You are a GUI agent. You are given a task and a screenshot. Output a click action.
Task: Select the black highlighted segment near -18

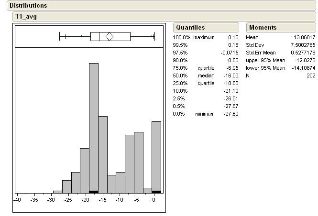[x=94, y=192]
